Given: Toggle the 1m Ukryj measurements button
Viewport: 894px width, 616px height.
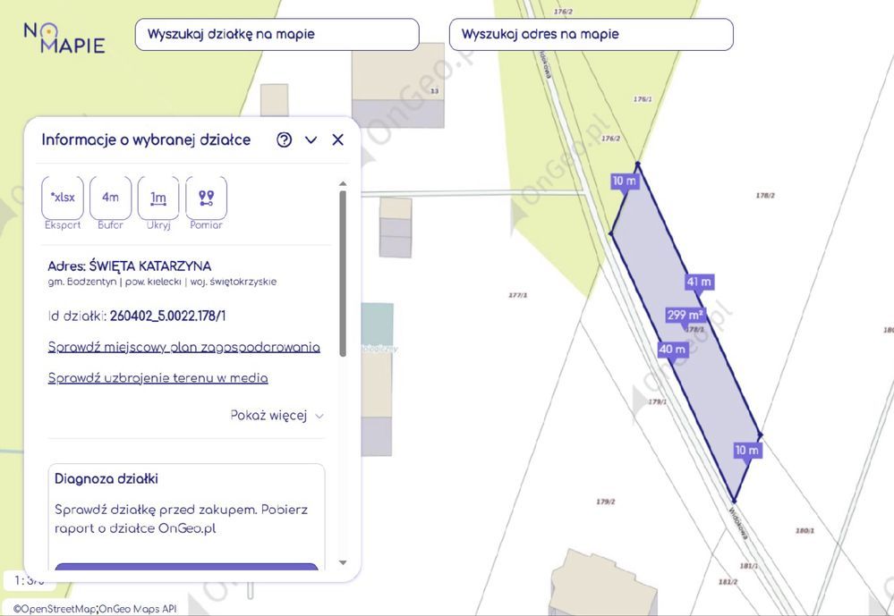Looking at the screenshot, I should pyautogui.click(x=158, y=198).
